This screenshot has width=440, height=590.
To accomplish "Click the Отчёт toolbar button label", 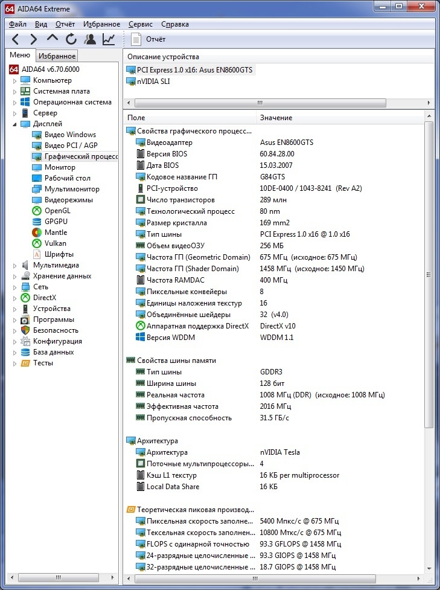I will coord(156,40).
